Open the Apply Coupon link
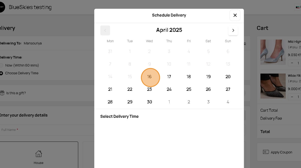 (281, 152)
